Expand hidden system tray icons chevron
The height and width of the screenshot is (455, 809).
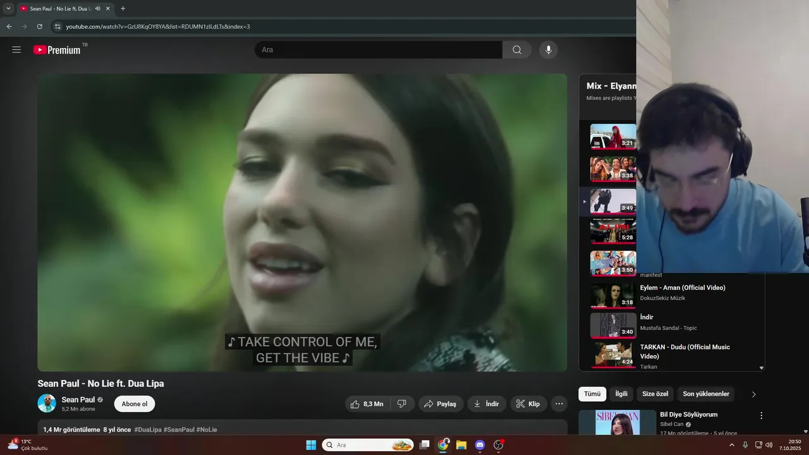pos(732,445)
